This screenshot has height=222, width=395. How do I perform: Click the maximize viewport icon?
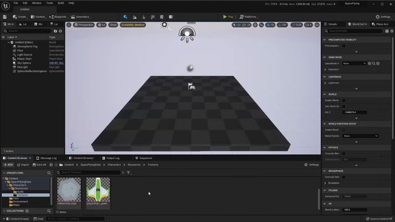click(317, 25)
